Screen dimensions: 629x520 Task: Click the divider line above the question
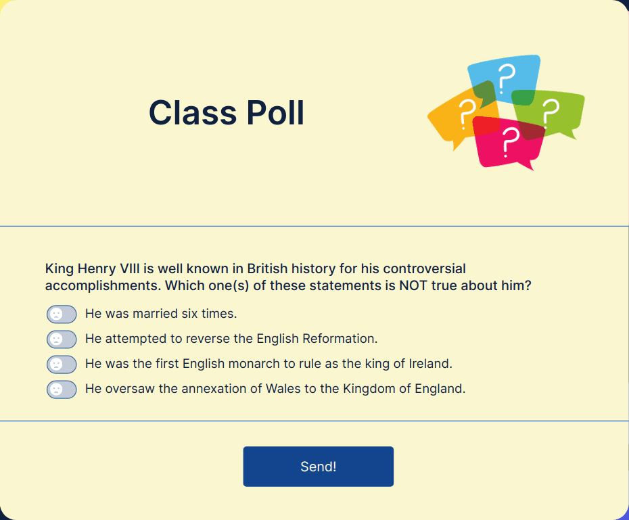(314, 226)
